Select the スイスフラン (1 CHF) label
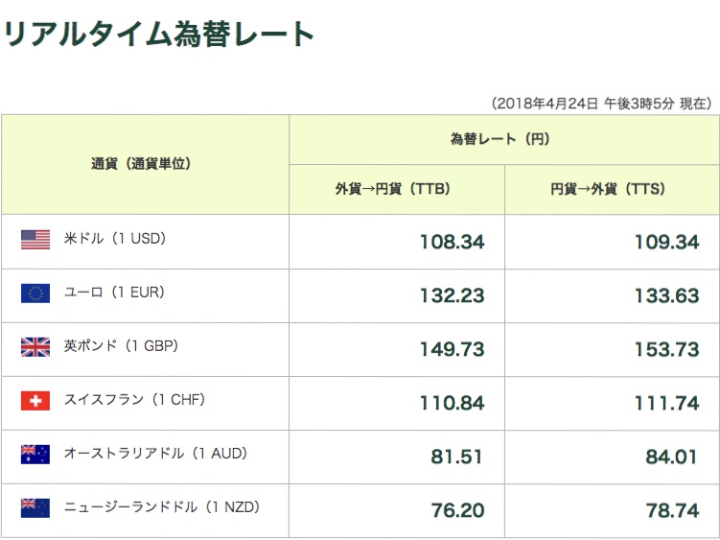This screenshot has width=720, height=540. 134,400
